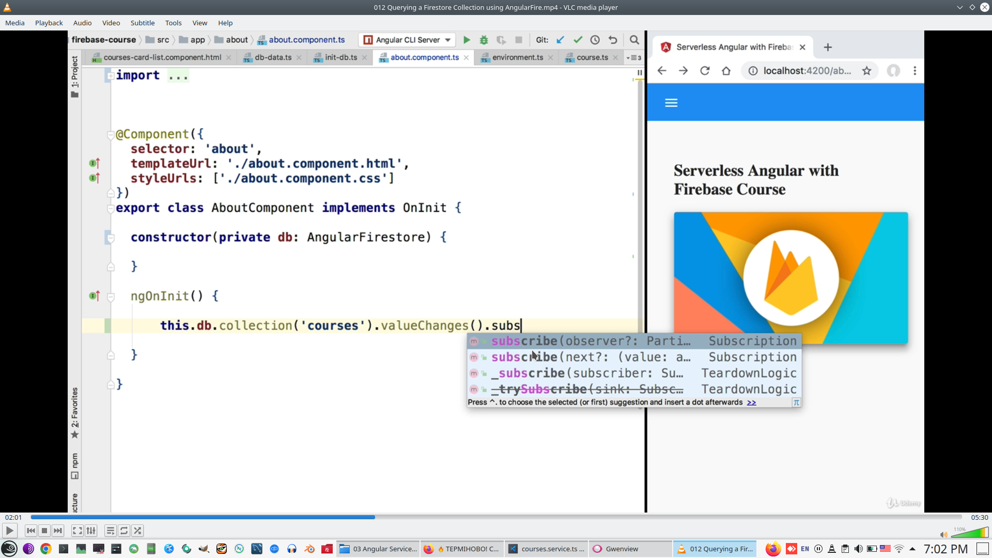Expand hidden system tray icons arrow
This screenshot has height=558, width=992.
tap(912, 549)
